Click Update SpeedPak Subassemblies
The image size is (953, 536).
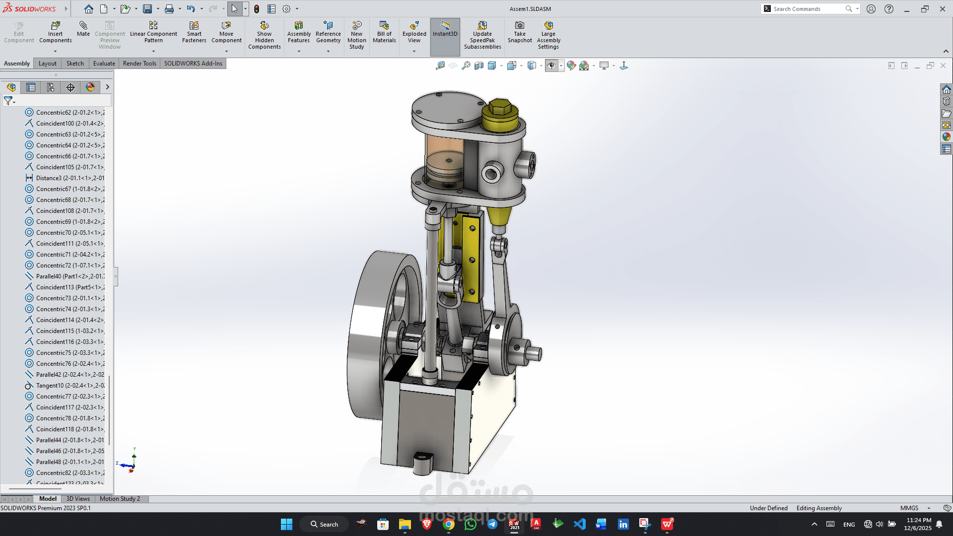pyautogui.click(x=482, y=35)
